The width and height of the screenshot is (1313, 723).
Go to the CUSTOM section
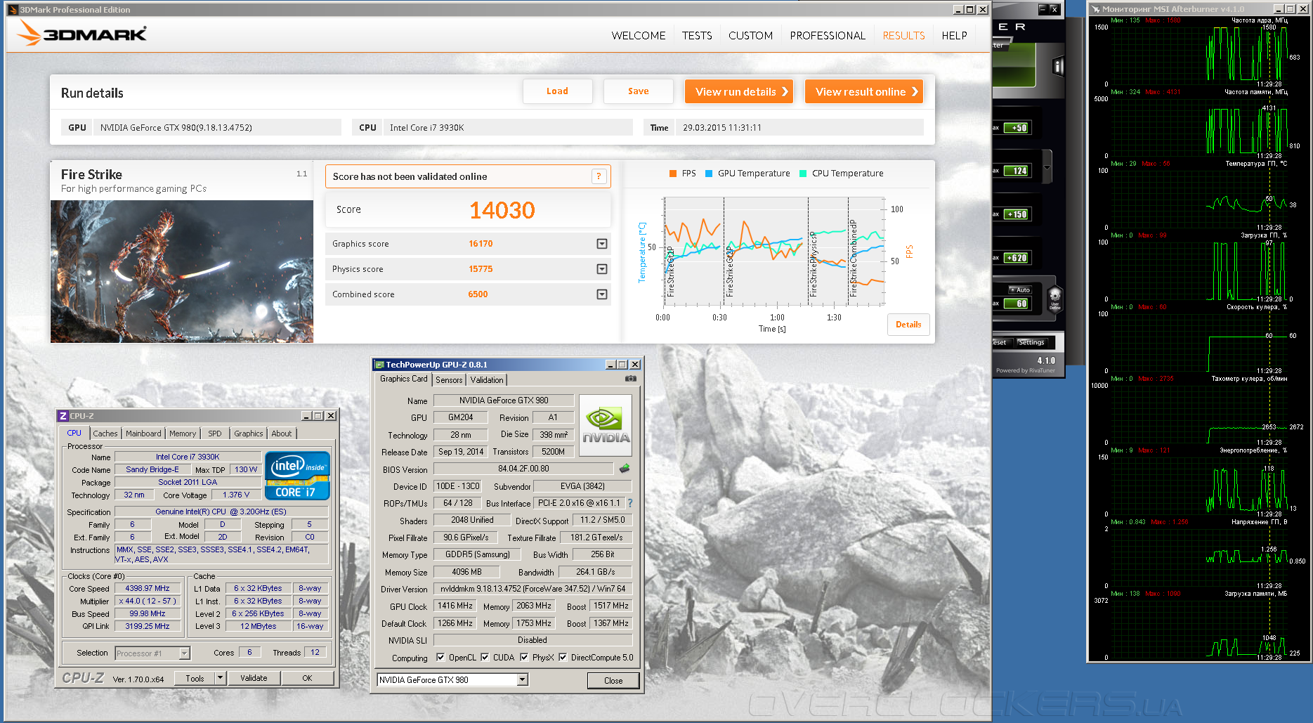[x=750, y=36]
